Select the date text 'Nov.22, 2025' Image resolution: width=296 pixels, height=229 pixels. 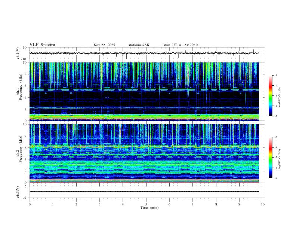pyautogui.click(x=104, y=45)
